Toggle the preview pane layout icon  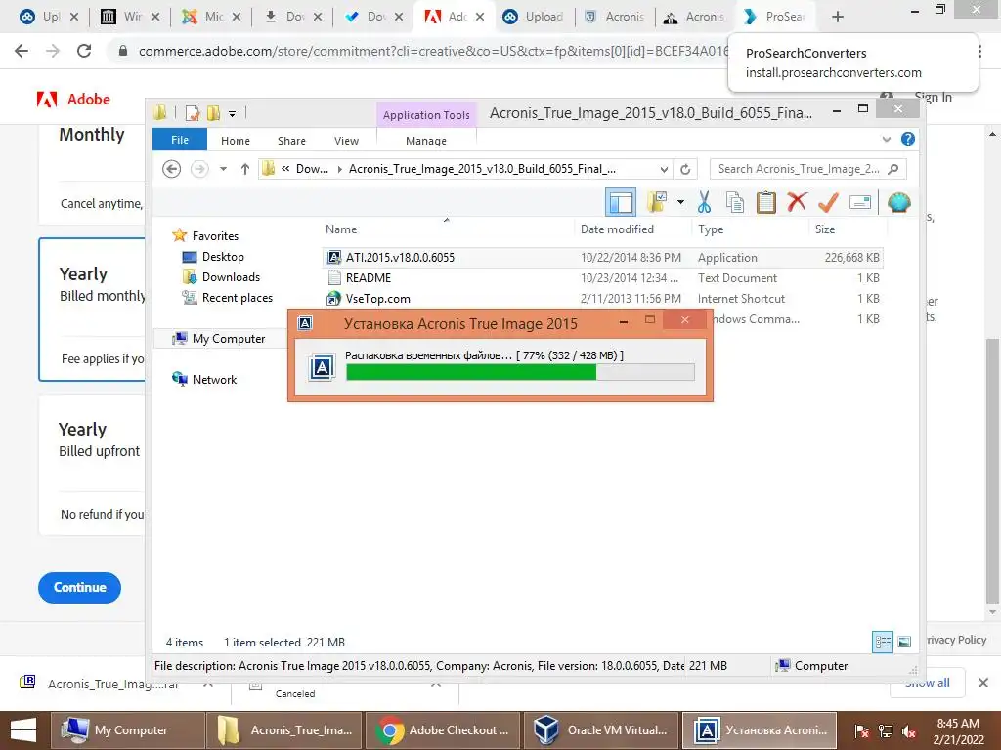(x=621, y=203)
